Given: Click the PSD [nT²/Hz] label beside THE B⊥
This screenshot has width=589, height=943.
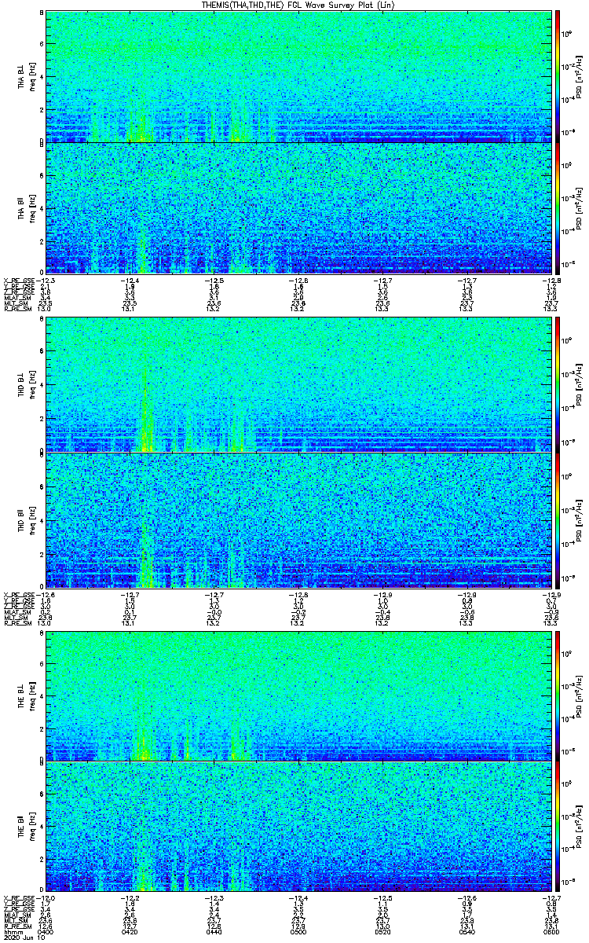Looking at the screenshot, I should [x=579, y=696].
